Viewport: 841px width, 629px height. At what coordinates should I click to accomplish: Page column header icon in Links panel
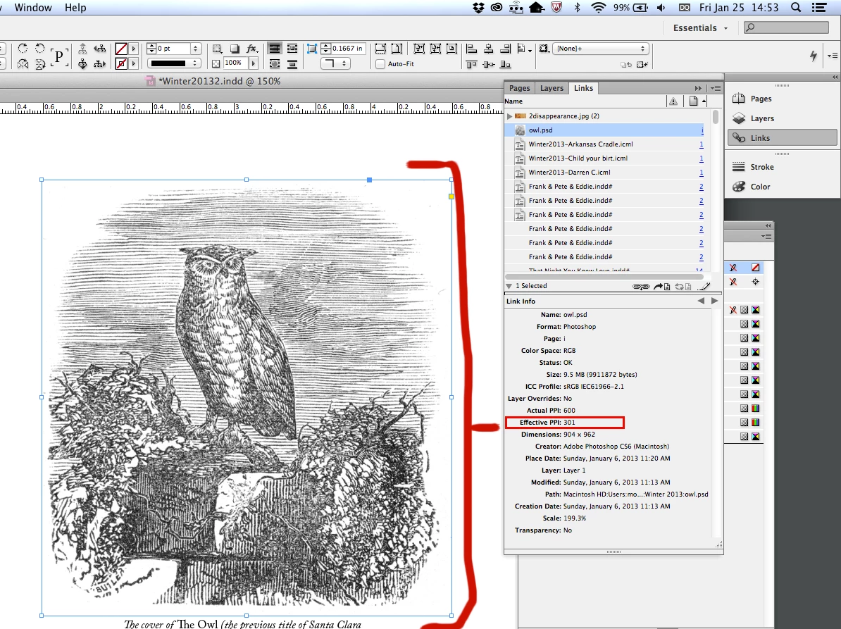click(x=694, y=101)
